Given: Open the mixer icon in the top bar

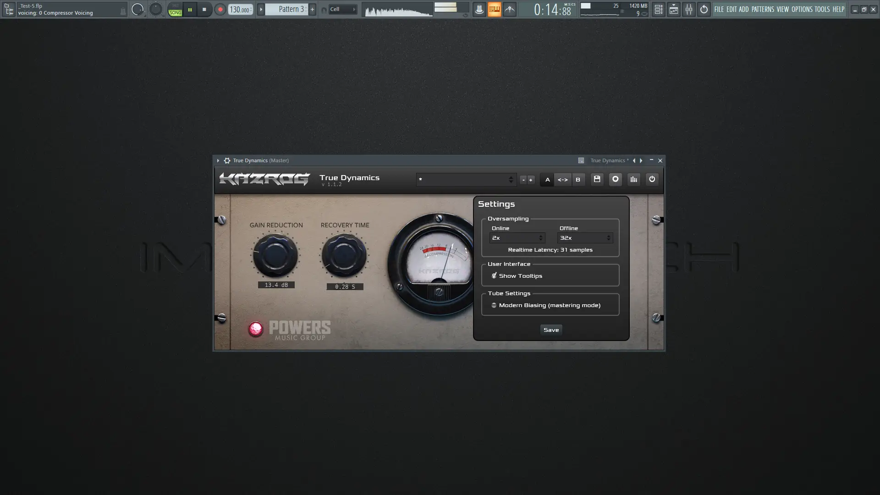Looking at the screenshot, I should [689, 9].
